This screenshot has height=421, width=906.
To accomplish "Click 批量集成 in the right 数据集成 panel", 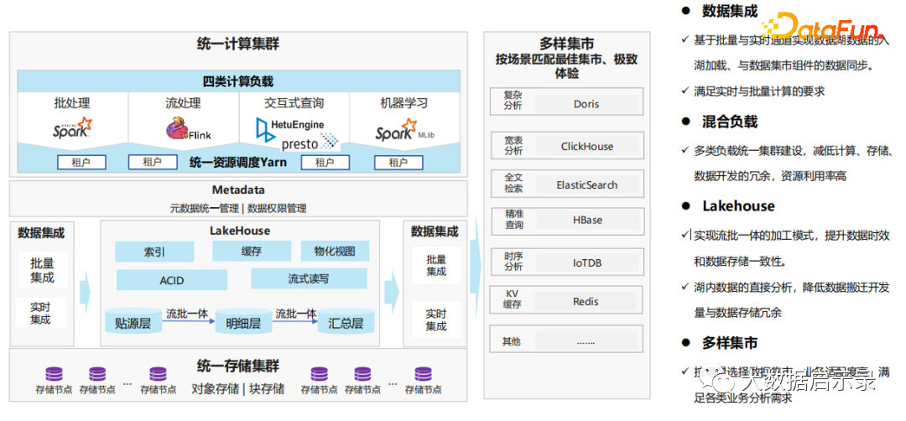I will point(436,265).
